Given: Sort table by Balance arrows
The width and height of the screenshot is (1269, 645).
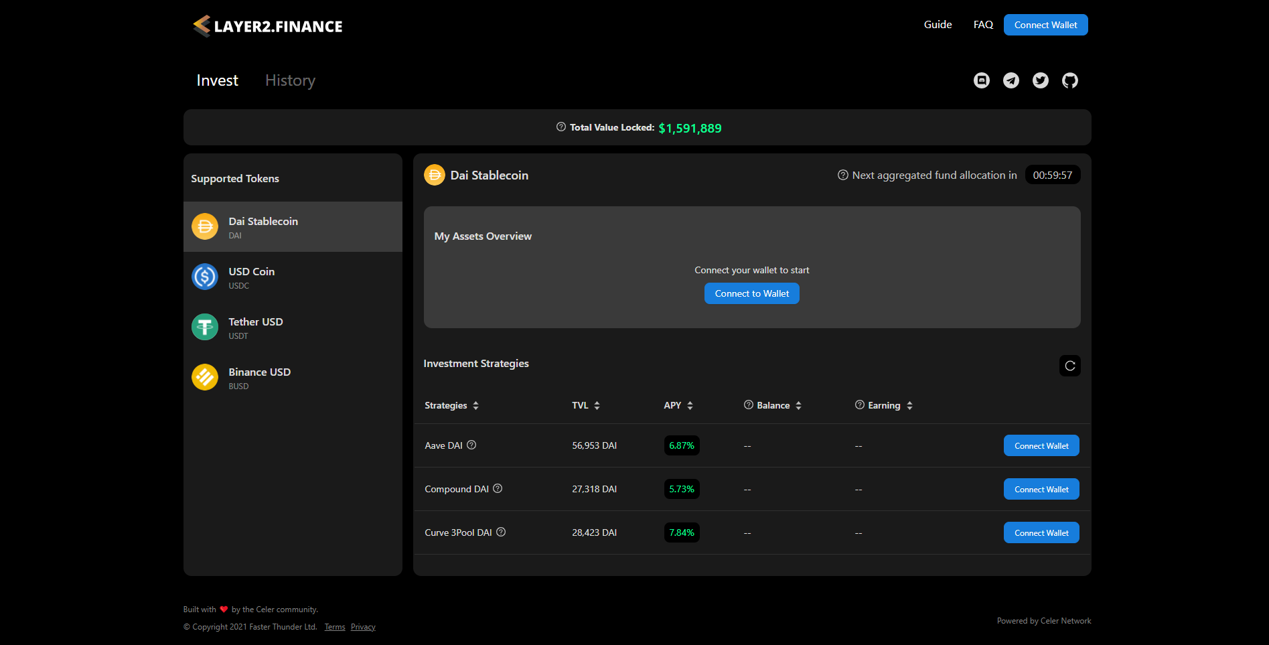Looking at the screenshot, I should pos(798,405).
